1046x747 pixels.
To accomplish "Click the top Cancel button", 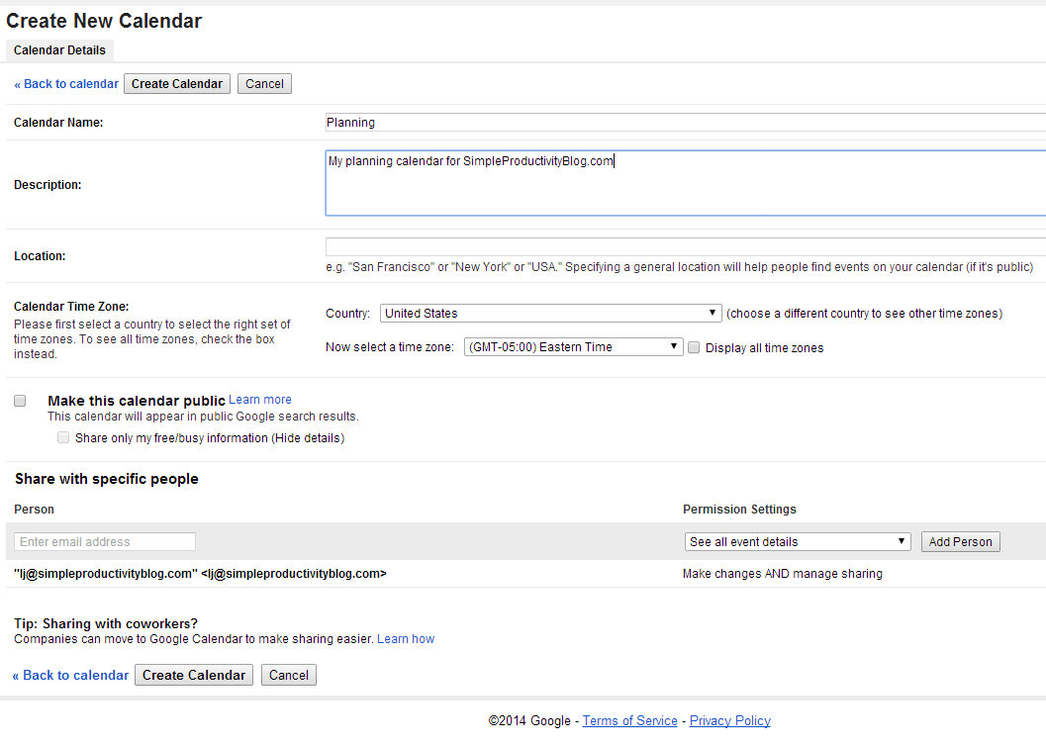I will 264,84.
